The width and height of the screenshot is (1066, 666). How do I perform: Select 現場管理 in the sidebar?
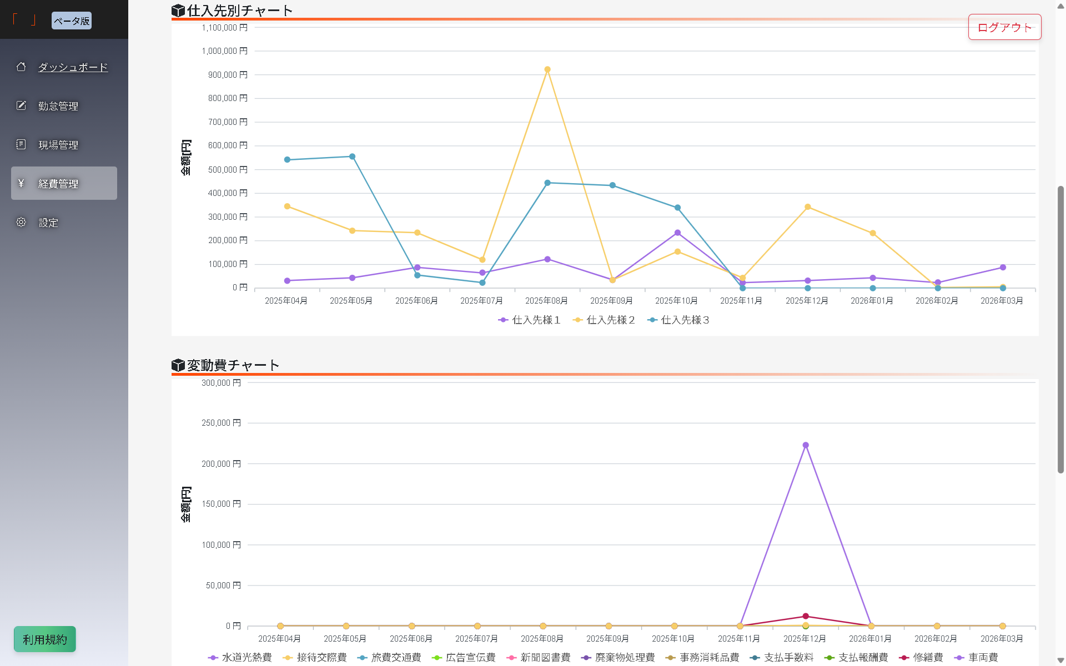tap(58, 145)
